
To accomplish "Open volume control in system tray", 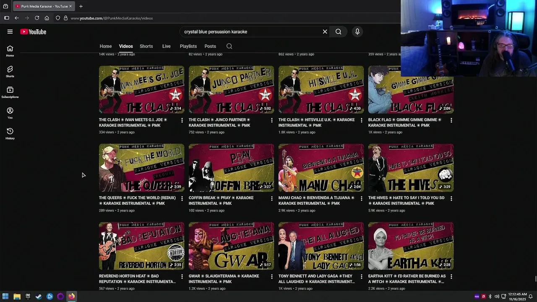I will tap(497, 297).
